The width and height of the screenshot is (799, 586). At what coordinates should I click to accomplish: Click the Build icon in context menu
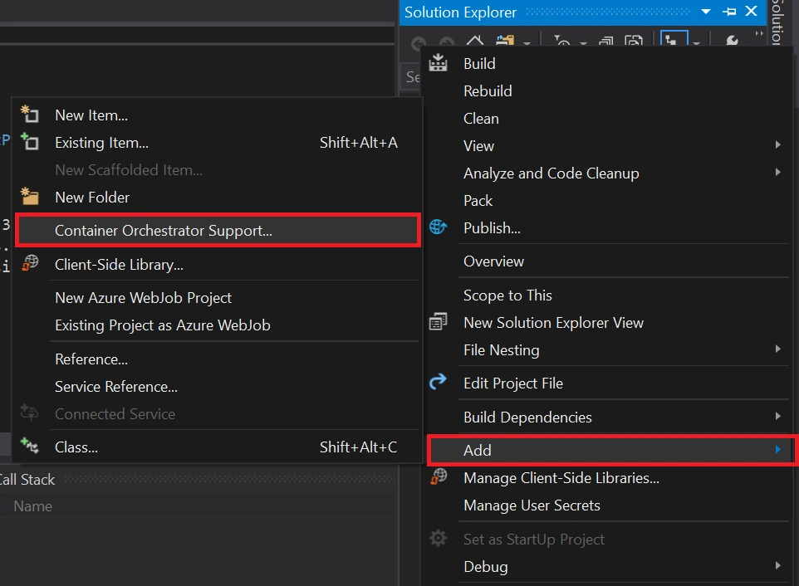[x=438, y=63]
